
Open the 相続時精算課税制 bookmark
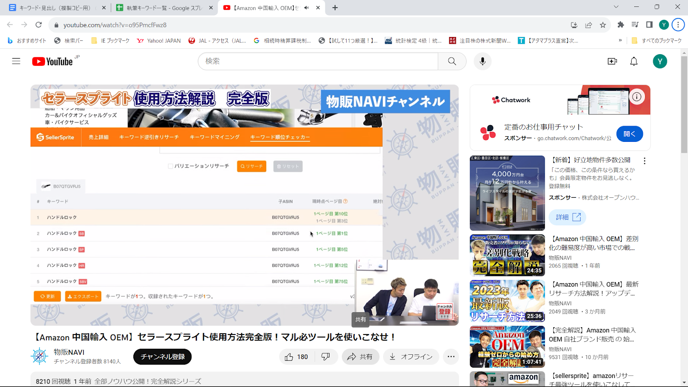pyautogui.click(x=282, y=40)
